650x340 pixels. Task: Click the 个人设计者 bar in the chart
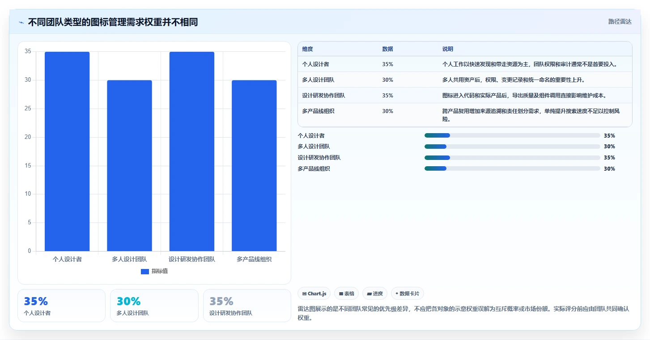coord(67,151)
